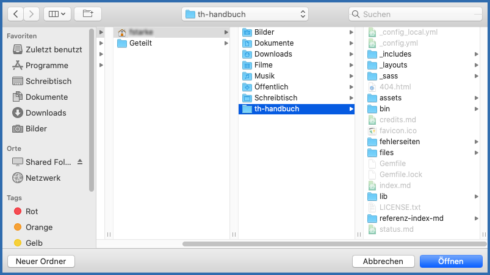Expand _includes using its arrow
The image size is (490, 275).
[x=476, y=54]
